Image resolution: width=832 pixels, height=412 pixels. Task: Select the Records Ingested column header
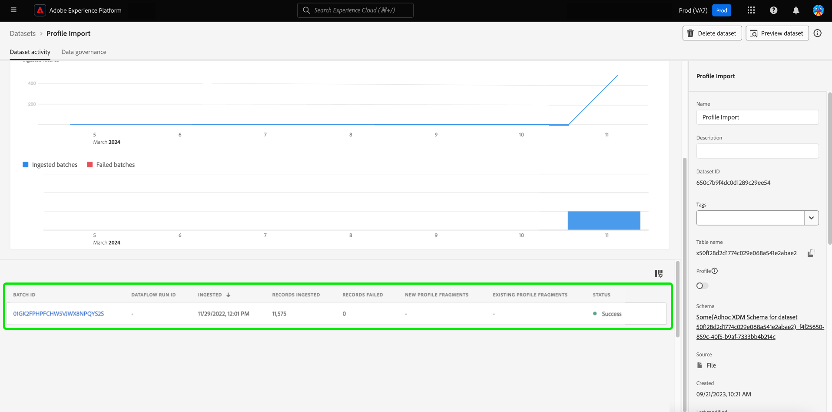(x=296, y=295)
